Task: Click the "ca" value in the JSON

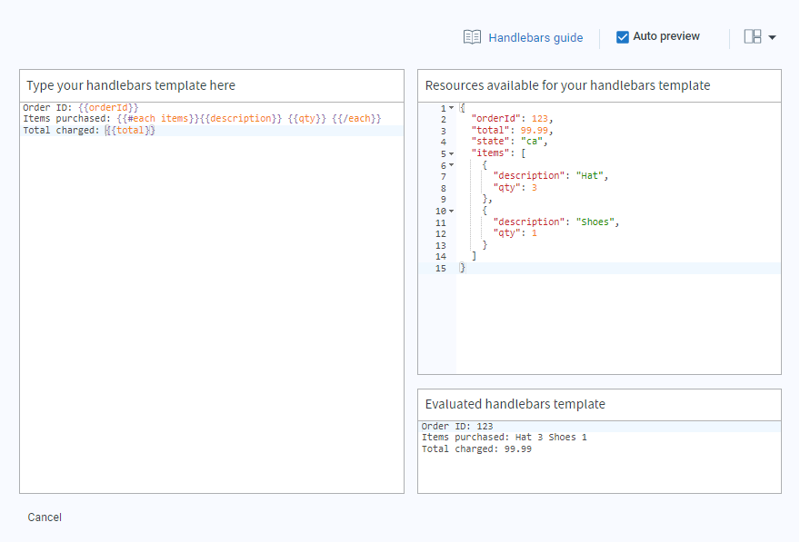Action: tap(532, 142)
